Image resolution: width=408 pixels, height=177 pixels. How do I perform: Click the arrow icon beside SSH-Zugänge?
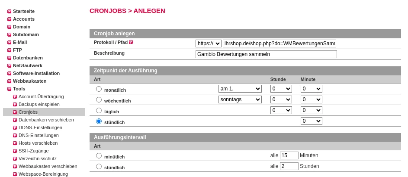(15, 151)
